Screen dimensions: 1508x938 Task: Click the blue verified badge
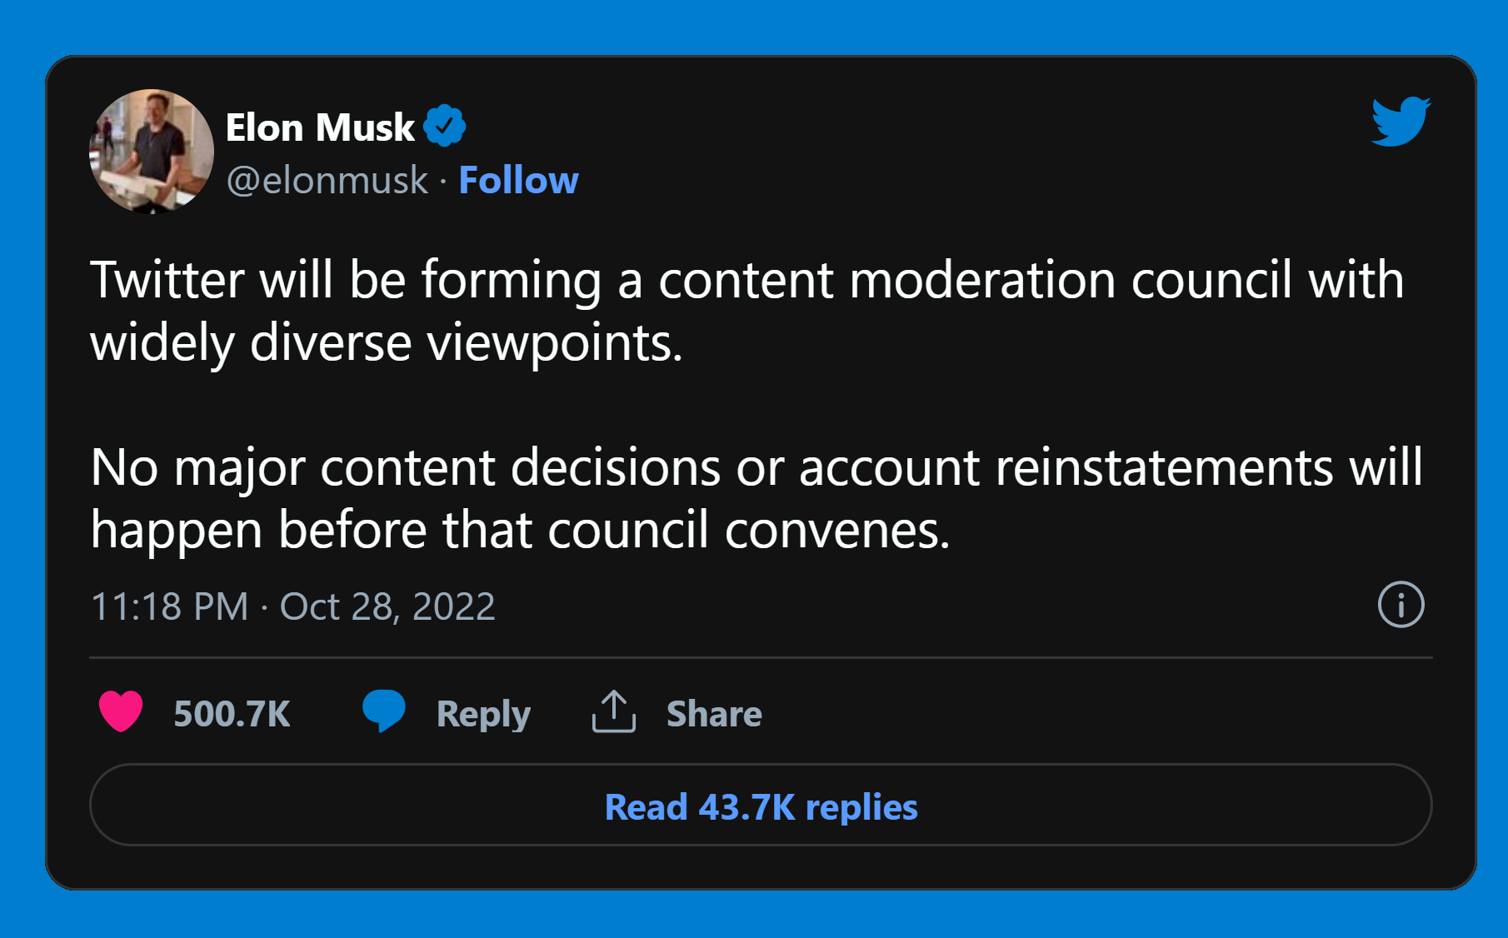click(x=444, y=127)
